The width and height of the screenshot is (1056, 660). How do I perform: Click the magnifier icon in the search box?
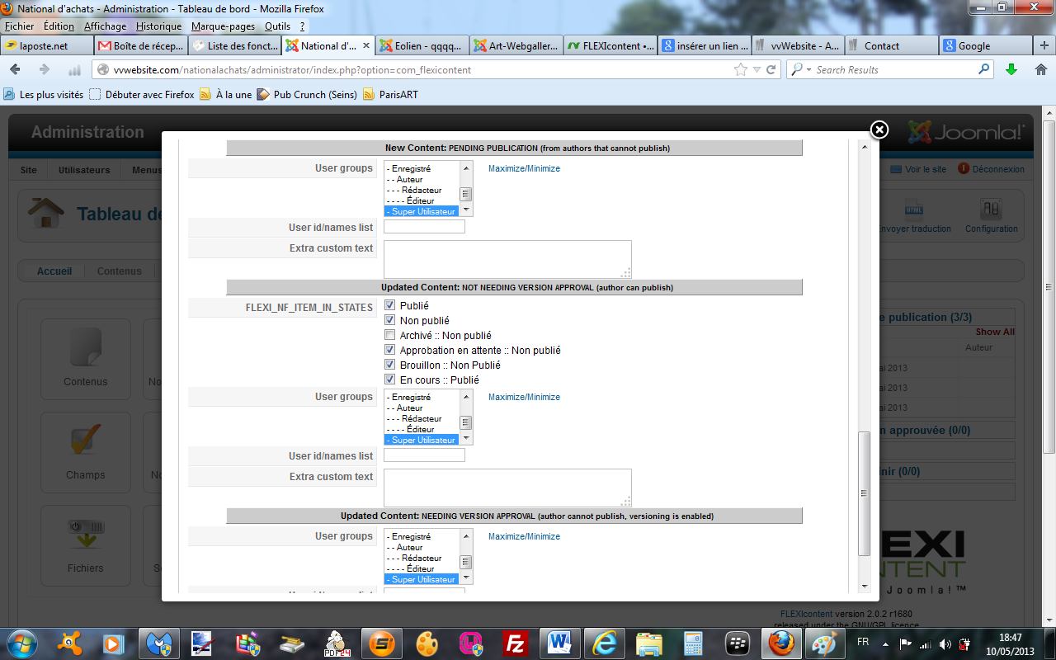point(983,69)
